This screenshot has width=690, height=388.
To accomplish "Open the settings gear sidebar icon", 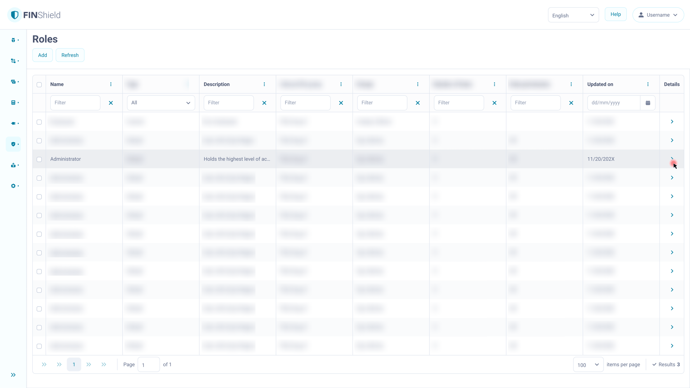I will point(13,186).
